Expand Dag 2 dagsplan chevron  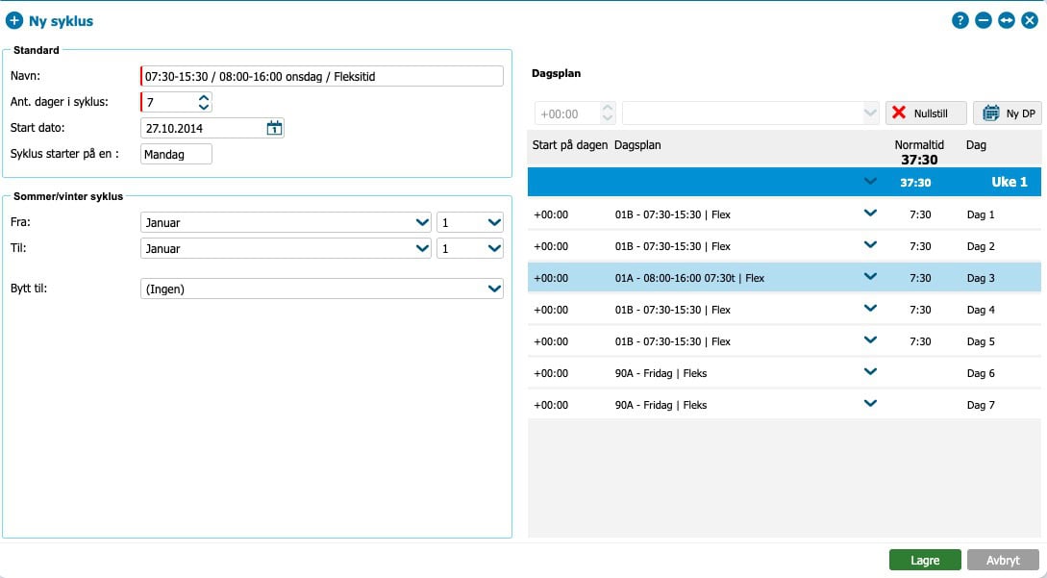[x=870, y=245]
